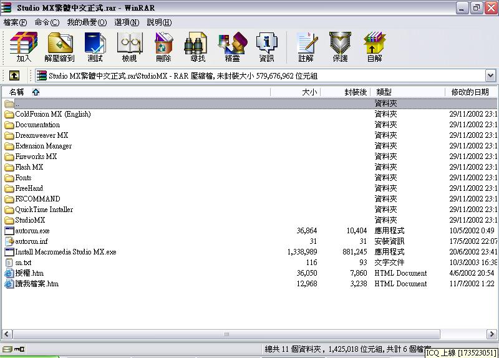Select the Dreamweaver MX folder icon
This screenshot has height=358, width=499.
[9, 135]
